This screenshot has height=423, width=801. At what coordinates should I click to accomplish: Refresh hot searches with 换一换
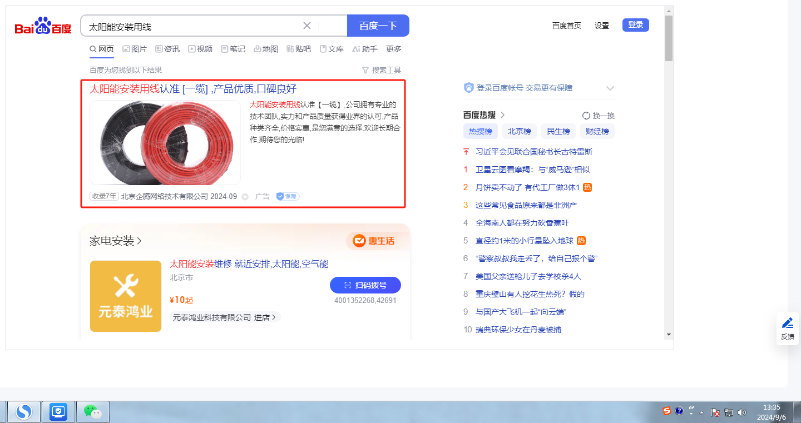599,116
